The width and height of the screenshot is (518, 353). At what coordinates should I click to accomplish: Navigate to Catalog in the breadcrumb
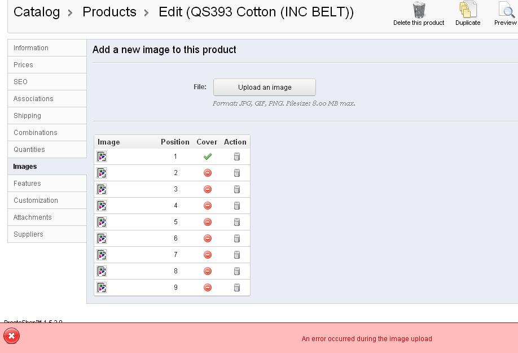(x=37, y=12)
